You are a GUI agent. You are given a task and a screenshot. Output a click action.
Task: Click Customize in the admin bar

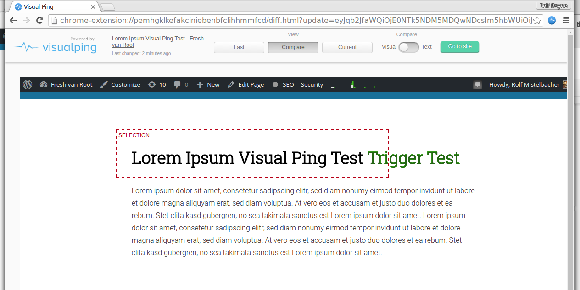tap(120, 84)
